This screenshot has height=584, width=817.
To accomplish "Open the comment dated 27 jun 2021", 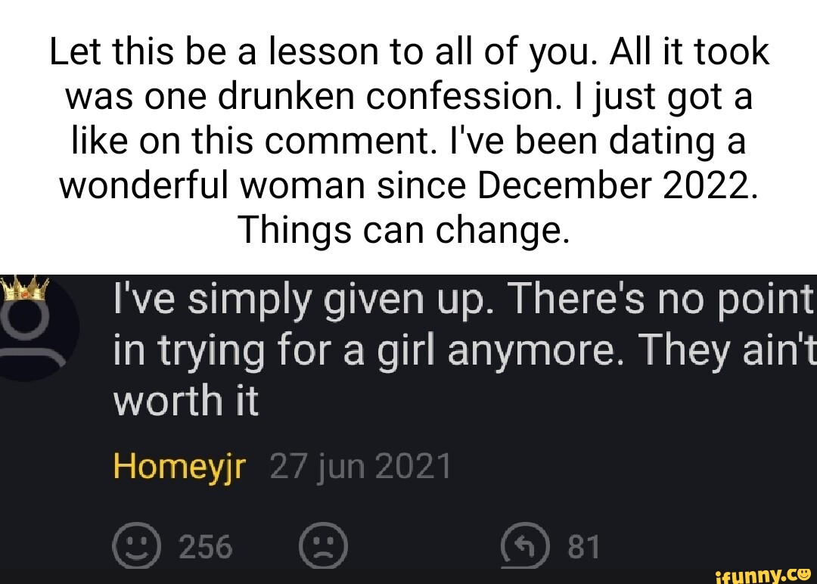I will [361, 465].
